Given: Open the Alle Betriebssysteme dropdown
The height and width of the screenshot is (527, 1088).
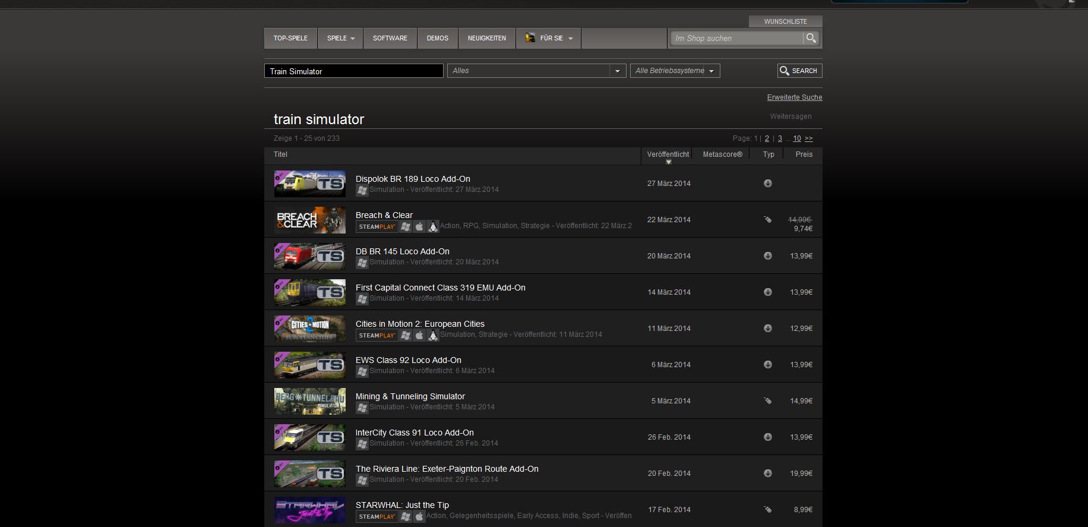Looking at the screenshot, I should point(675,71).
